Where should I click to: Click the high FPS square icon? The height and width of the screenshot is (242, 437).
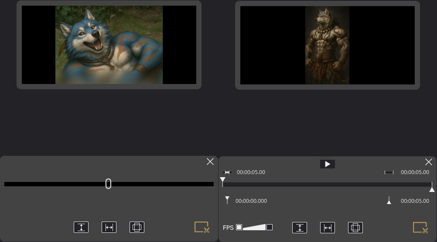(270, 227)
